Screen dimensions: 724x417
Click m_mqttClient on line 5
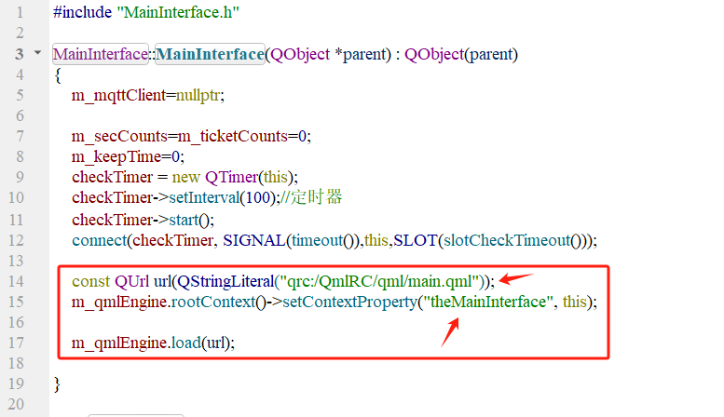click(118, 96)
